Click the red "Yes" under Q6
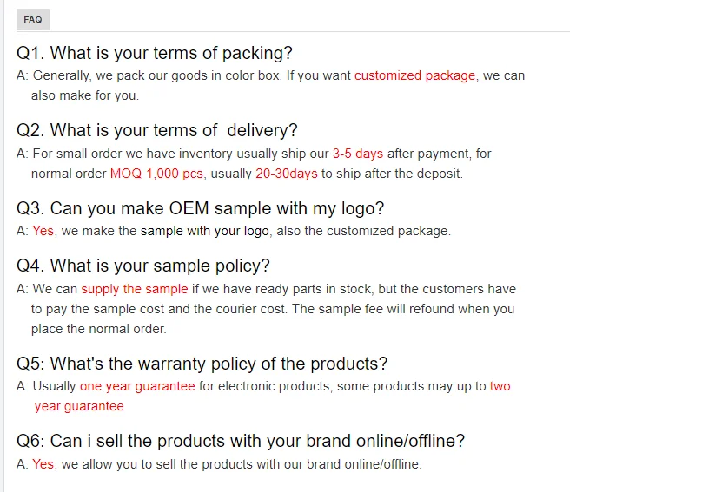702x492 pixels. coord(43,464)
